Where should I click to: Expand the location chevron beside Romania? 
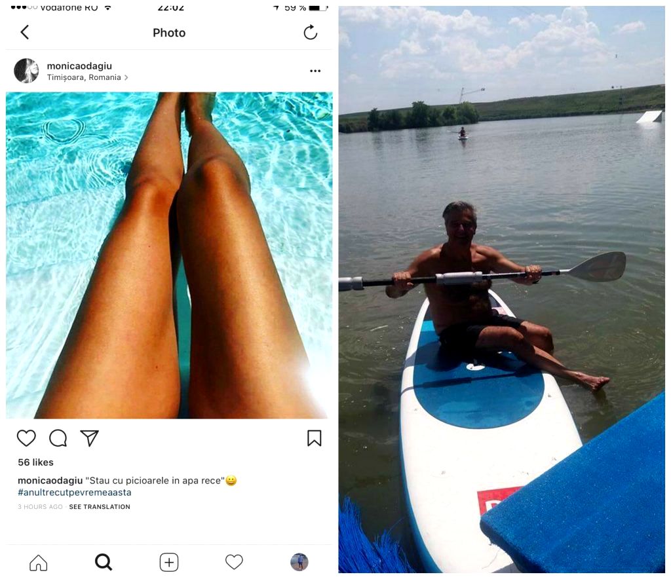tap(126, 78)
